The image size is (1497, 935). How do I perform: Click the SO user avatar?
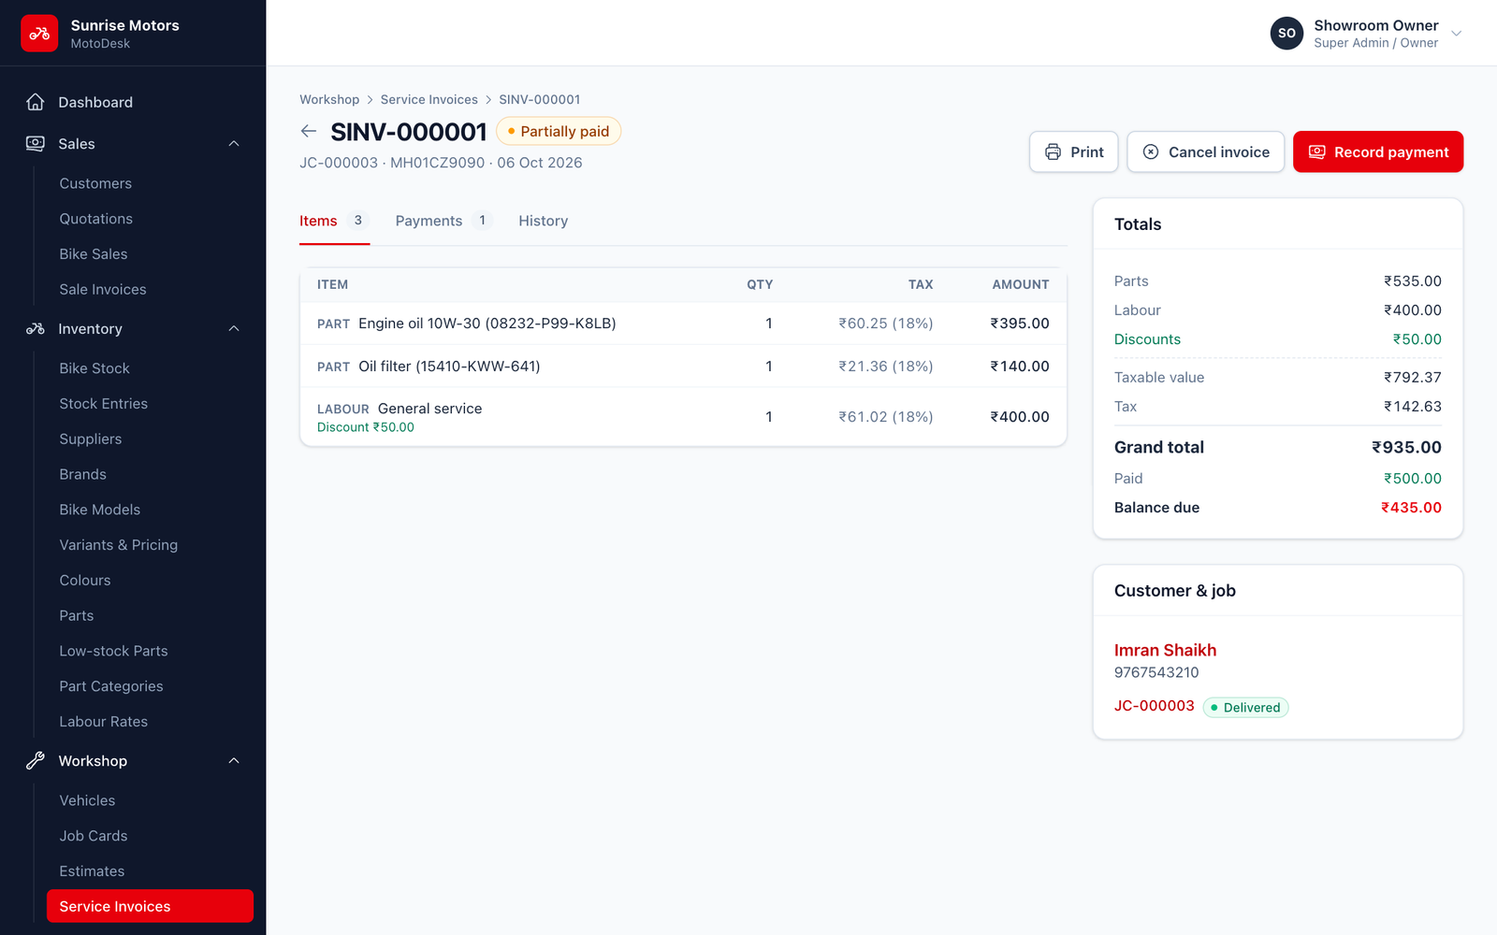tap(1286, 33)
